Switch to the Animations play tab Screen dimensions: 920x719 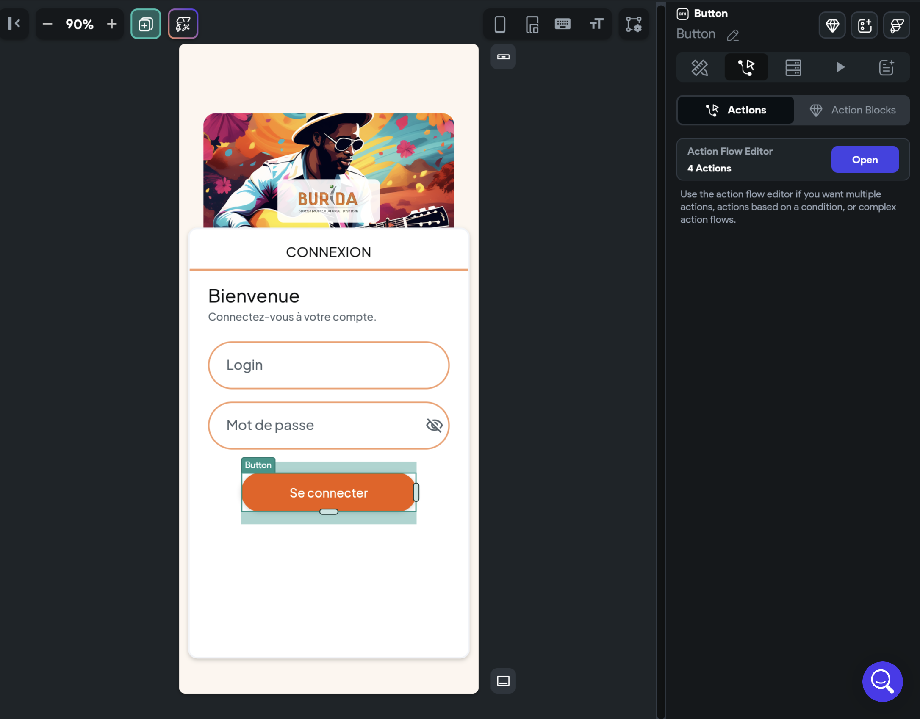point(840,67)
